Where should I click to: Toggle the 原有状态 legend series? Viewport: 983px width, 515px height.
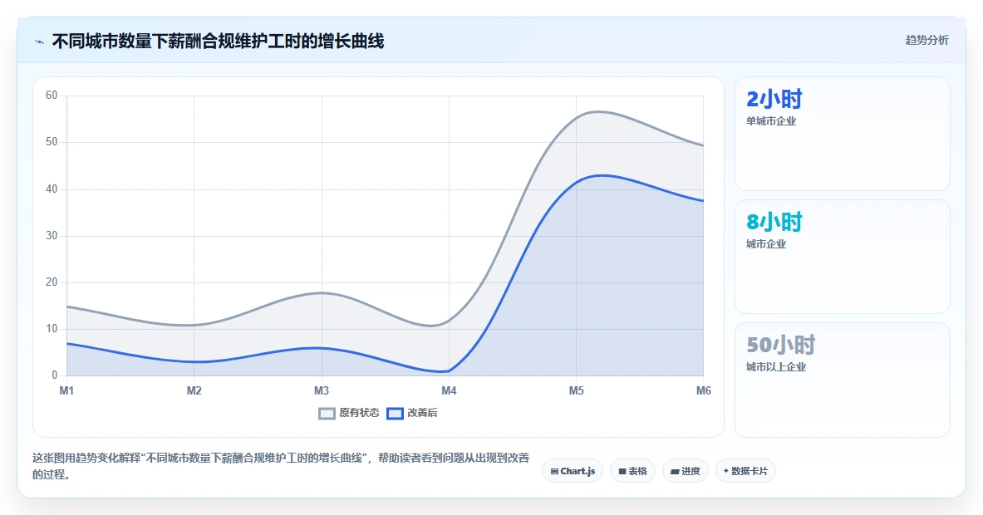pyautogui.click(x=348, y=413)
